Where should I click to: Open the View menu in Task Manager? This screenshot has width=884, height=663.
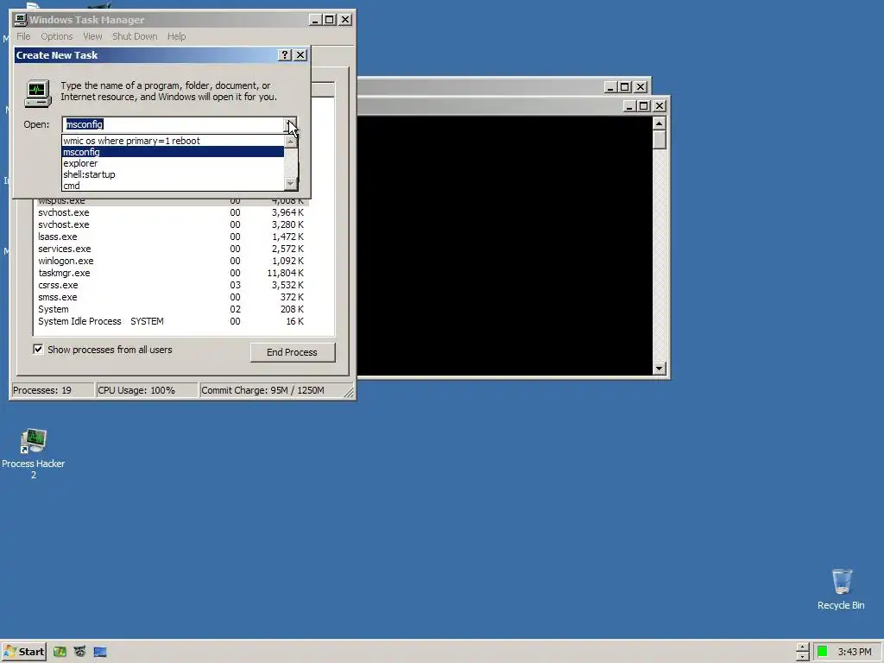pyautogui.click(x=92, y=36)
